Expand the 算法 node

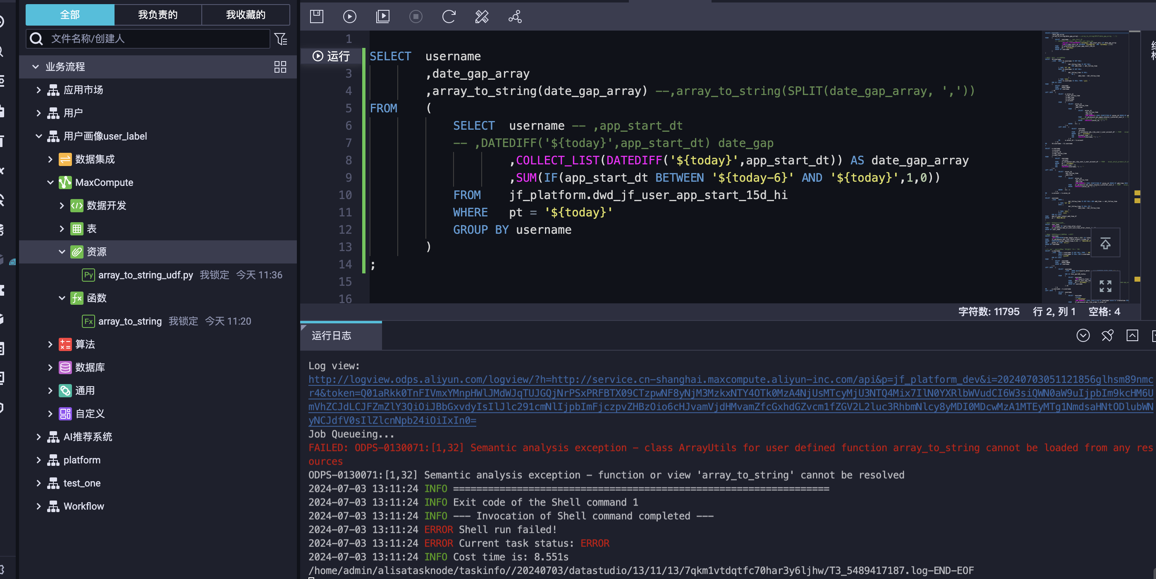tap(50, 344)
